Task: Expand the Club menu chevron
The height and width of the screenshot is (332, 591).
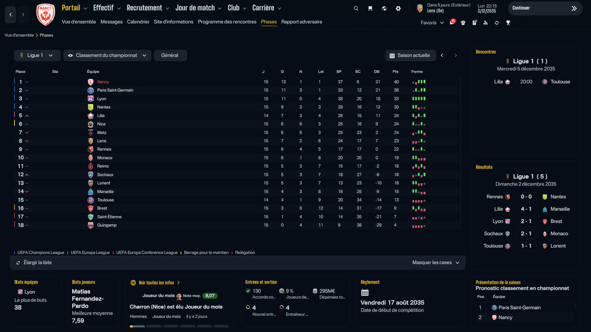Action: [245, 8]
